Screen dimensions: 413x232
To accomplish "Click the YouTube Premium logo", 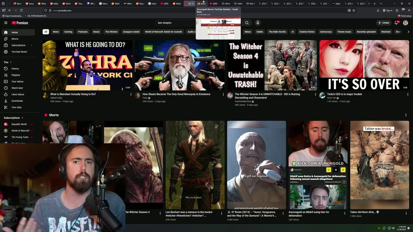I will point(20,23).
